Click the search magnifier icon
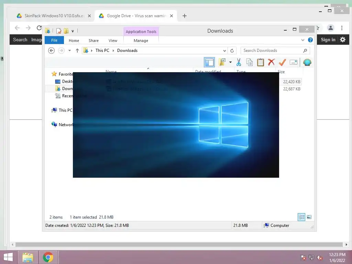This screenshot has width=352, height=264. point(305,51)
